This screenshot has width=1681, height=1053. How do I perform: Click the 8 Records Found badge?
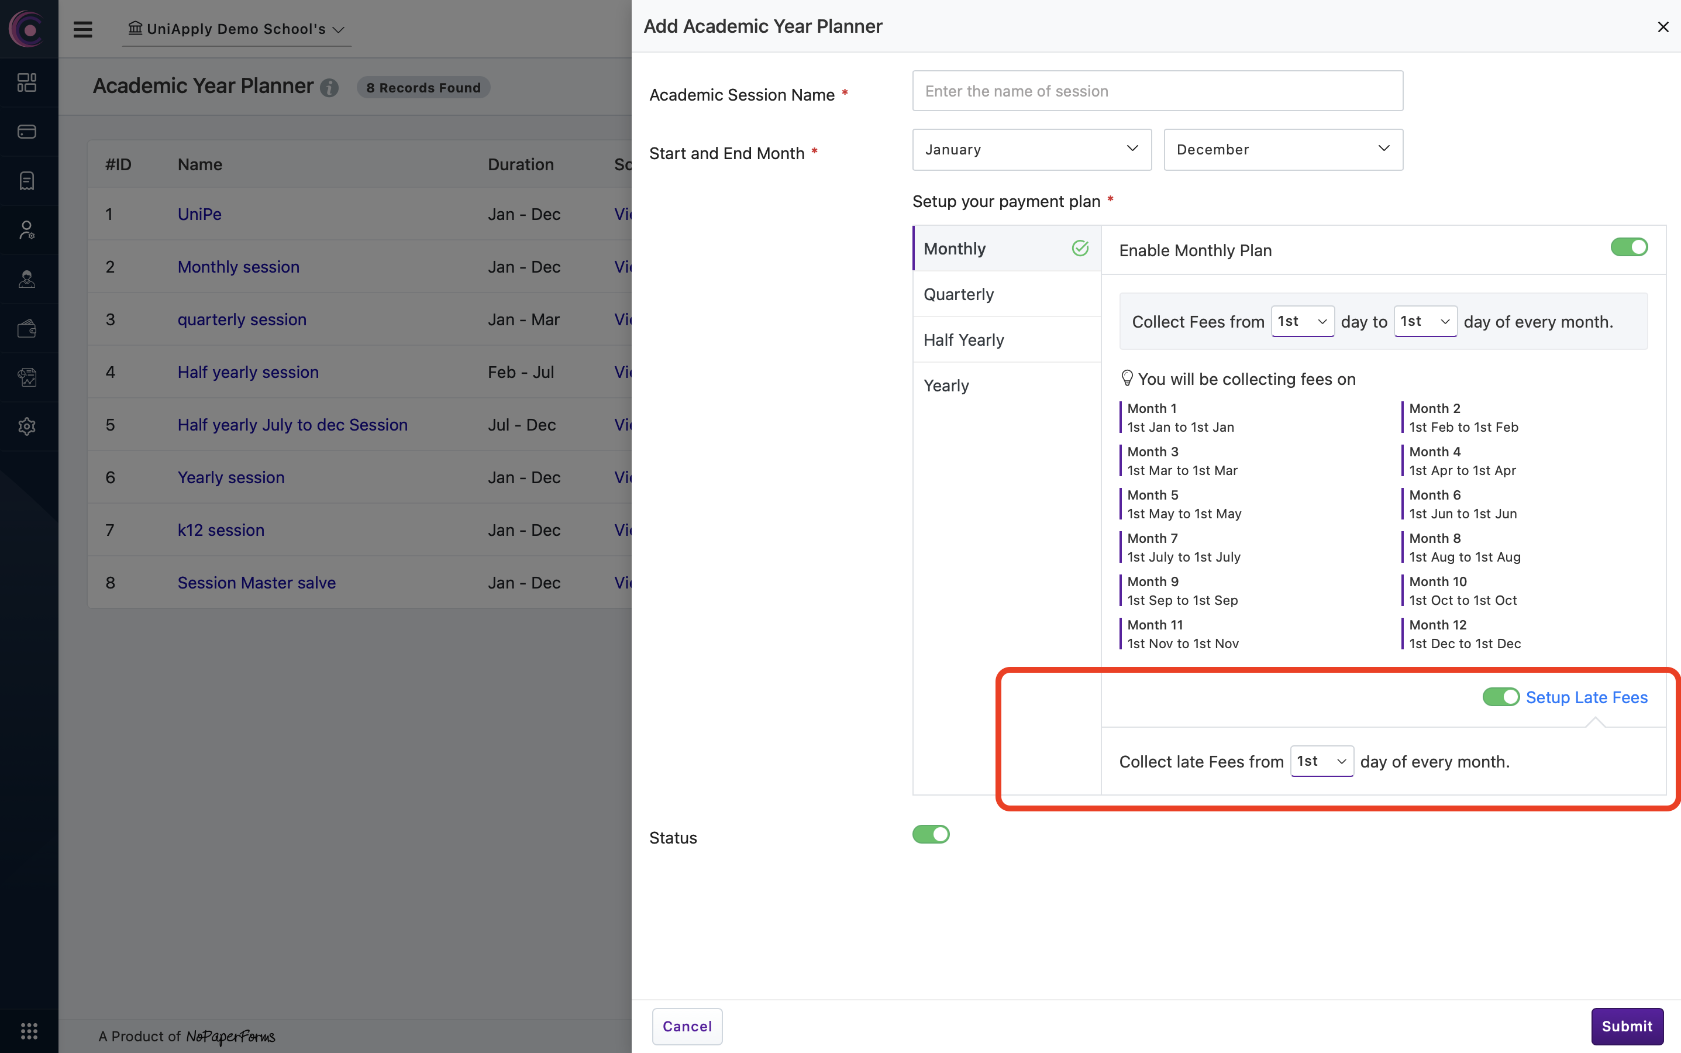(423, 88)
